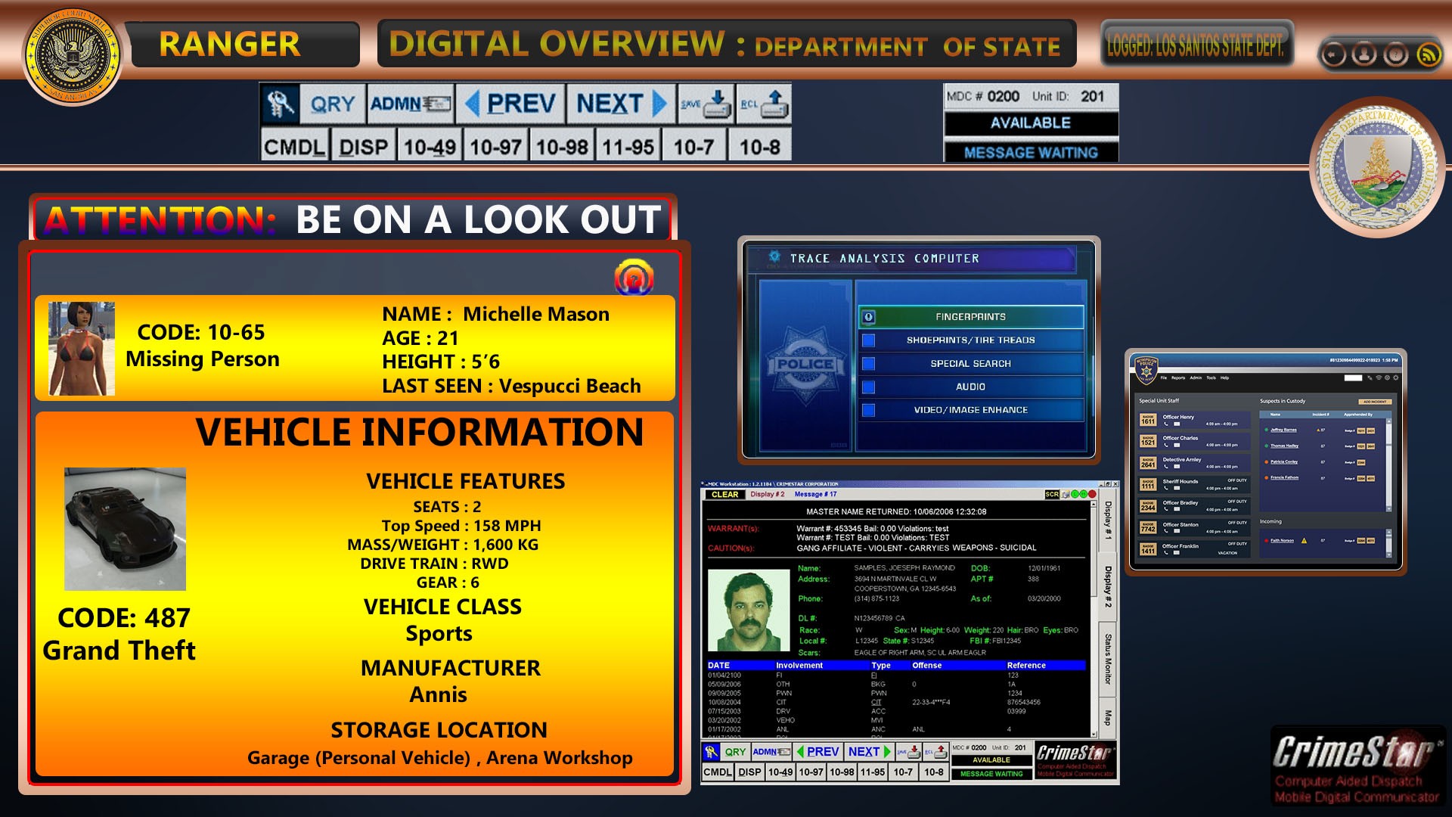Click the MESSAGE WAITING indicator
1452x817 pixels.
pyautogui.click(x=1030, y=153)
